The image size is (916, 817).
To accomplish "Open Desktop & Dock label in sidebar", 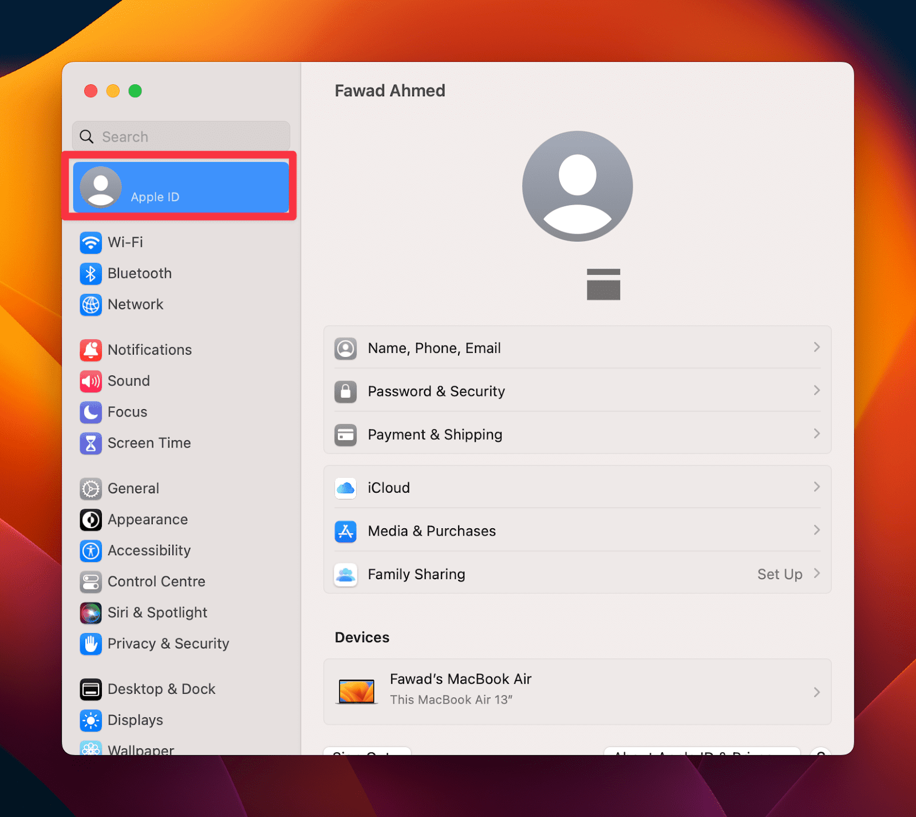I will click(161, 689).
